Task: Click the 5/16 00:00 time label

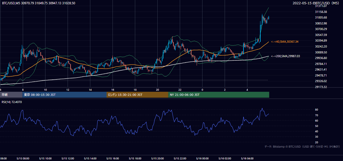Action: [202, 158]
